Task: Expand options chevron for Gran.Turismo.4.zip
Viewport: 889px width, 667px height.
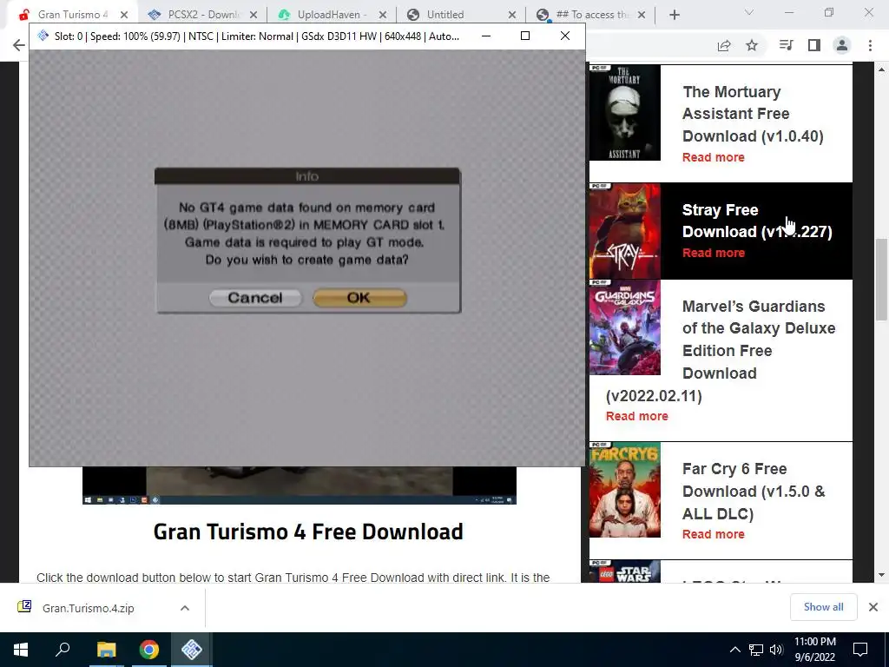Action: 185,608
